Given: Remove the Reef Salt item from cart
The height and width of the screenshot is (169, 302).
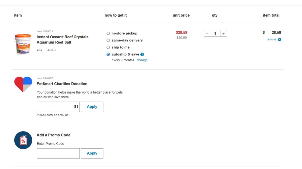Looking at the screenshot, I should point(272,39).
